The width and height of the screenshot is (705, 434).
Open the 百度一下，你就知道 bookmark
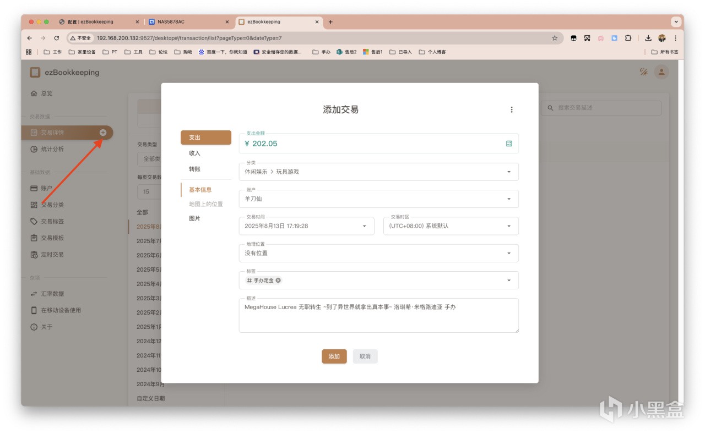[x=223, y=52]
